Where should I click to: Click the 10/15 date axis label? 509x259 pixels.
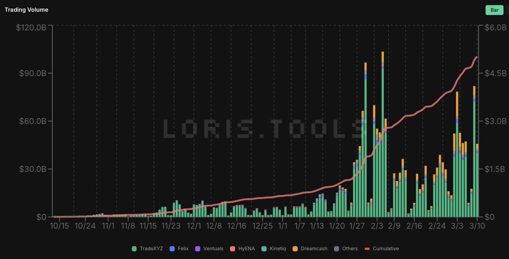click(59, 226)
